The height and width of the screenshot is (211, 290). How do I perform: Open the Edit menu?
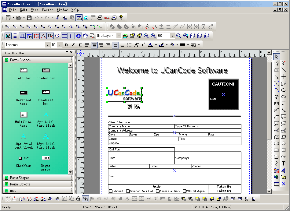coord(24,10)
